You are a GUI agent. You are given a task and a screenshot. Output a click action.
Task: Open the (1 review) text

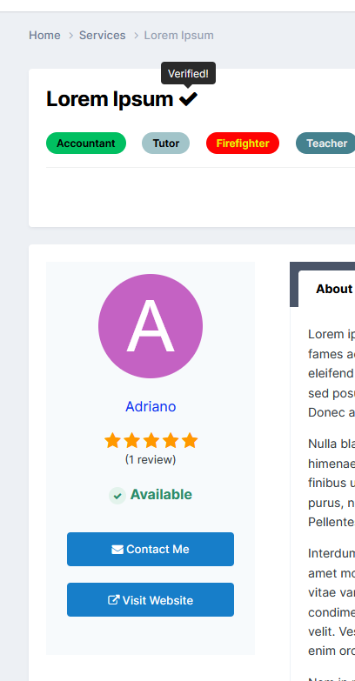(151, 459)
